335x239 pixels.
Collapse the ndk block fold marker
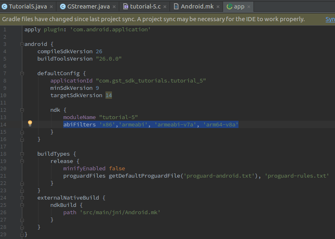pos(22,110)
